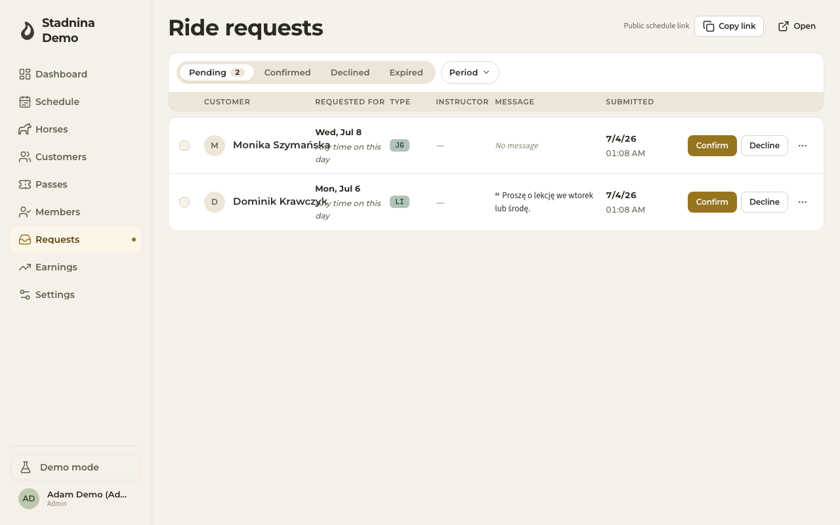The width and height of the screenshot is (840, 525).
Task: Click the Instructor column header
Action: pyautogui.click(x=462, y=102)
